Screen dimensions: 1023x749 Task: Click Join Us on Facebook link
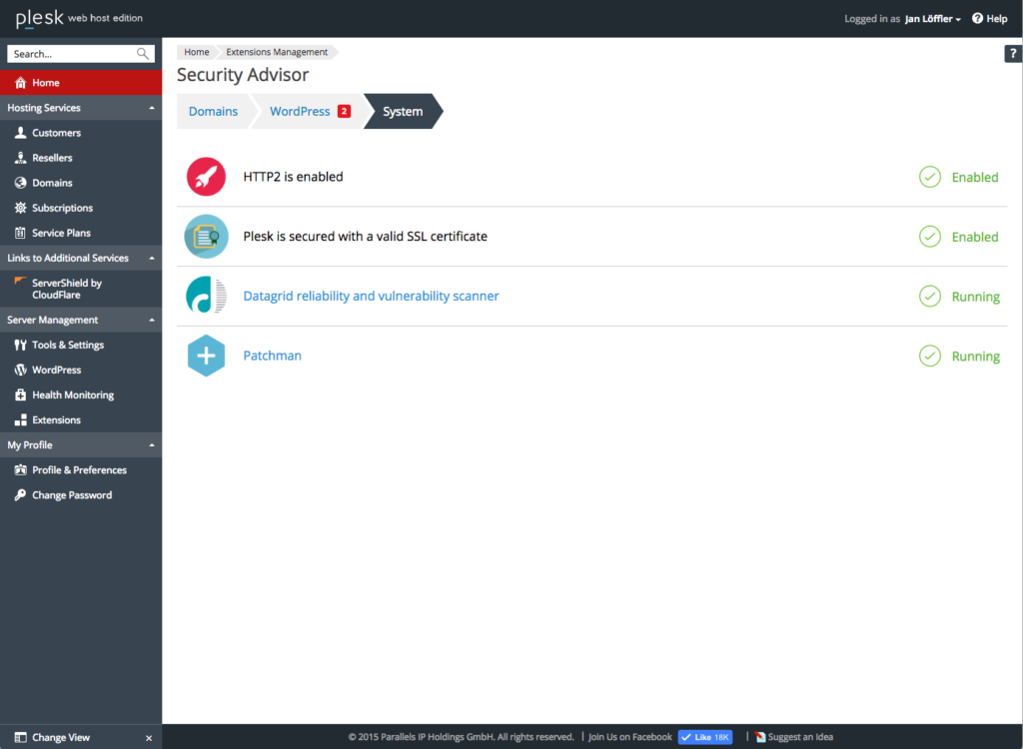coord(629,737)
